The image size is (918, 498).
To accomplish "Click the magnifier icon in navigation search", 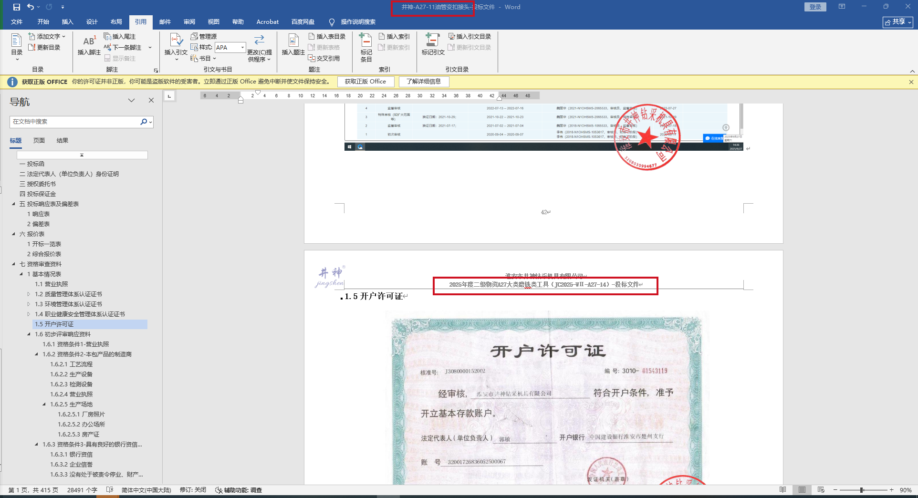I will 144,122.
